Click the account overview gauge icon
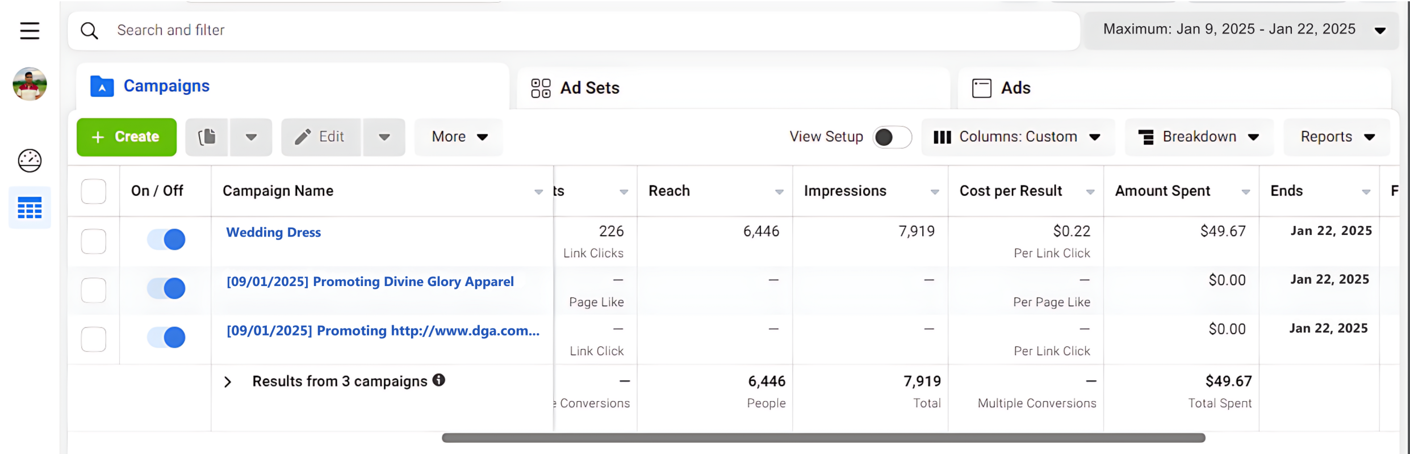This screenshot has height=454, width=1410. [x=30, y=161]
